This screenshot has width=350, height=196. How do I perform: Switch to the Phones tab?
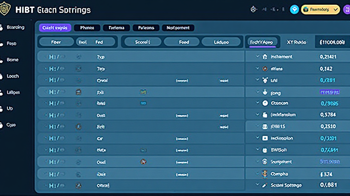pos(87,28)
